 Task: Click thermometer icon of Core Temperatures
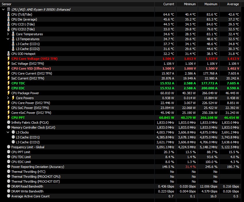(13, 34)
